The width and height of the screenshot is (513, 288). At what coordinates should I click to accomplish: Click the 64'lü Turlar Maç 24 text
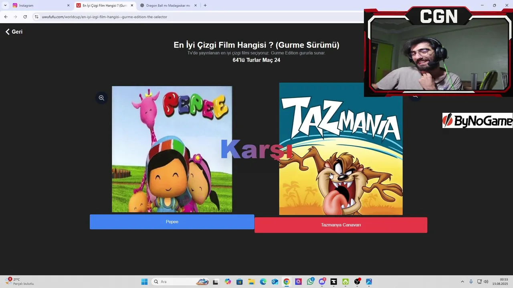[x=256, y=60]
